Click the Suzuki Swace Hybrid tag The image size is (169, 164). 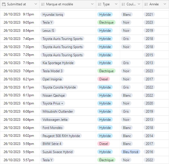point(57,152)
